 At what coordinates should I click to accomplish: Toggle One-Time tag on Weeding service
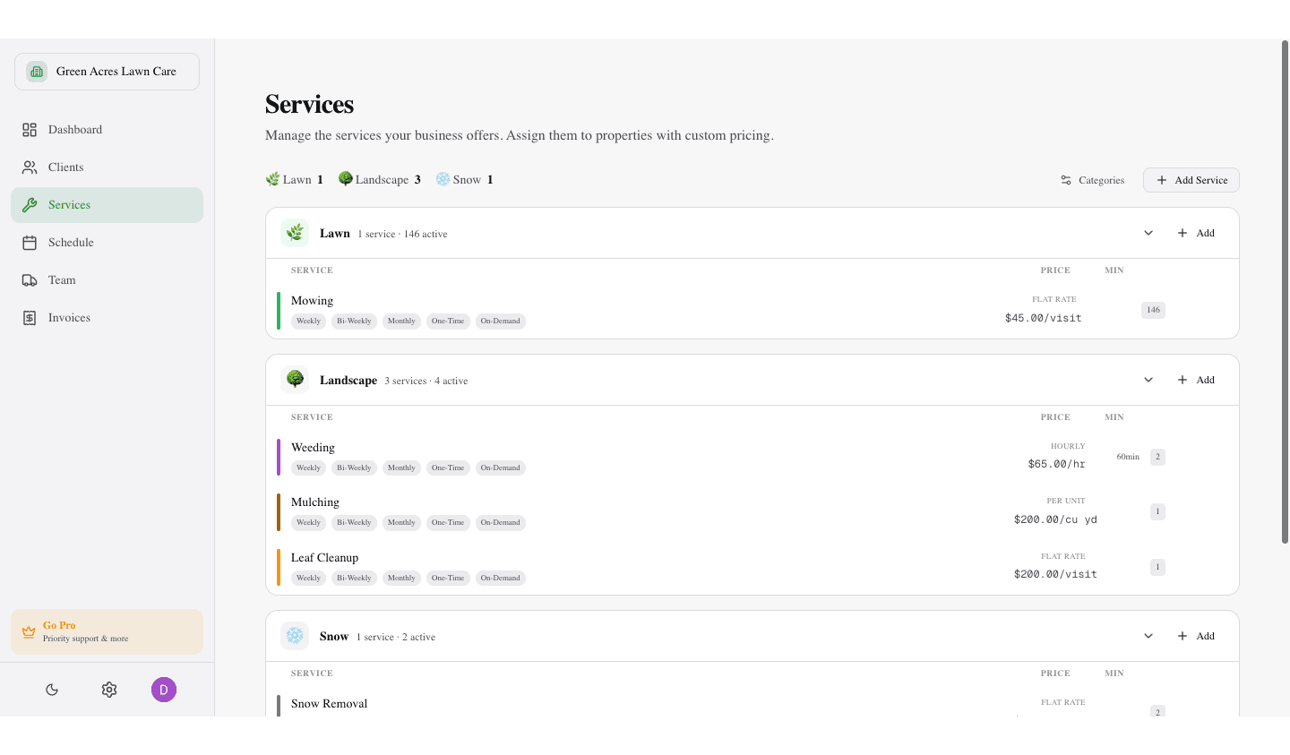(448, 468)
